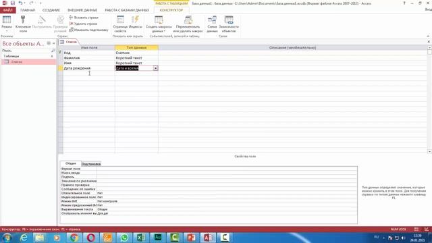This screenshot has width=432, height=243.
Task: Switch to the Подстановка field properties tab
Action: [x=91, y=164]
